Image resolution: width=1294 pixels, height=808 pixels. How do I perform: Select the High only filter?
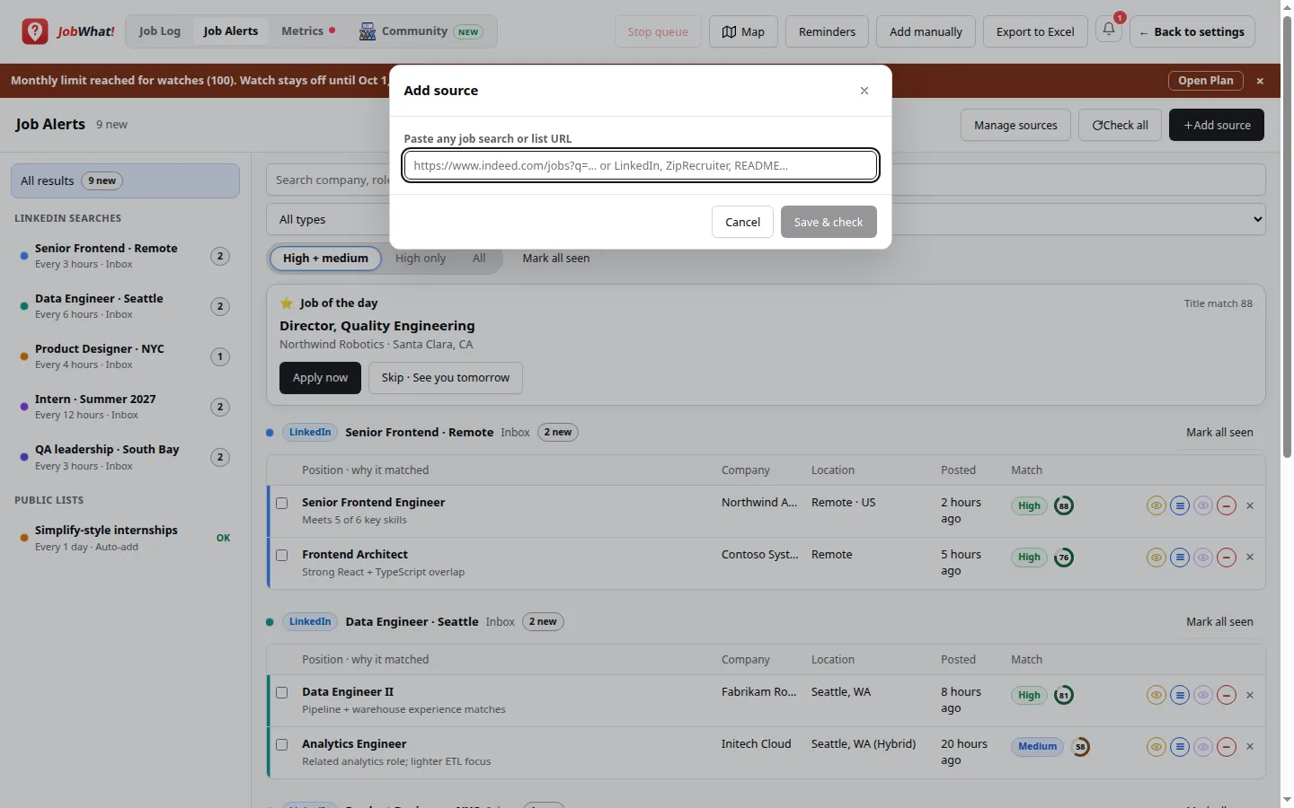click(x=421, y=259)
